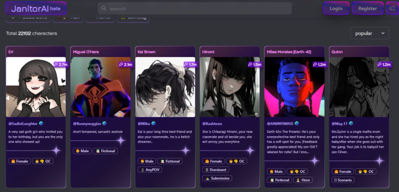Click the Register button
399x192 pixels.
tap(368, 9)
